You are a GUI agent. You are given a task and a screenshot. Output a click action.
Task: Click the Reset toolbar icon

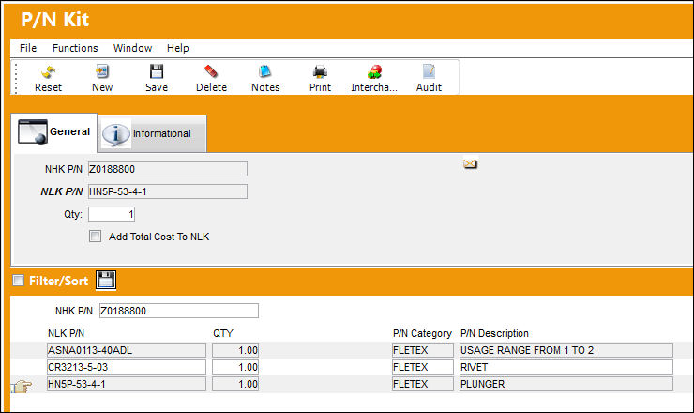pos(48,71)
